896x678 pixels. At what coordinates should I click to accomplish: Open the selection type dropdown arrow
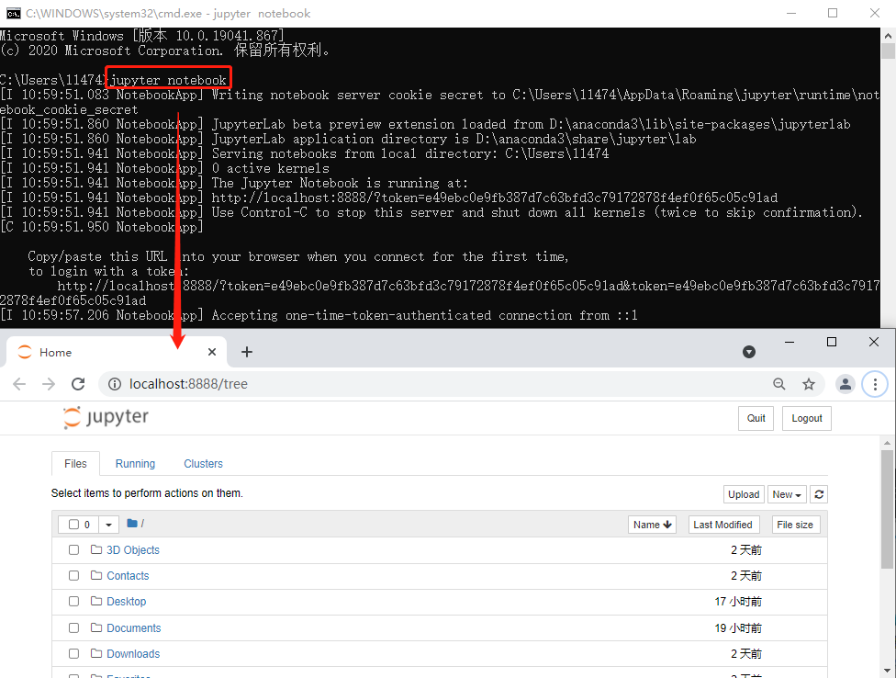pos(108,525)
